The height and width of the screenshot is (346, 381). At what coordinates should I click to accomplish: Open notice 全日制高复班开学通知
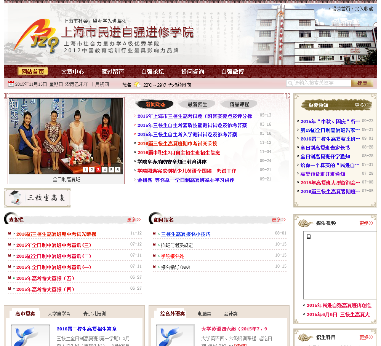pos(325,156)
